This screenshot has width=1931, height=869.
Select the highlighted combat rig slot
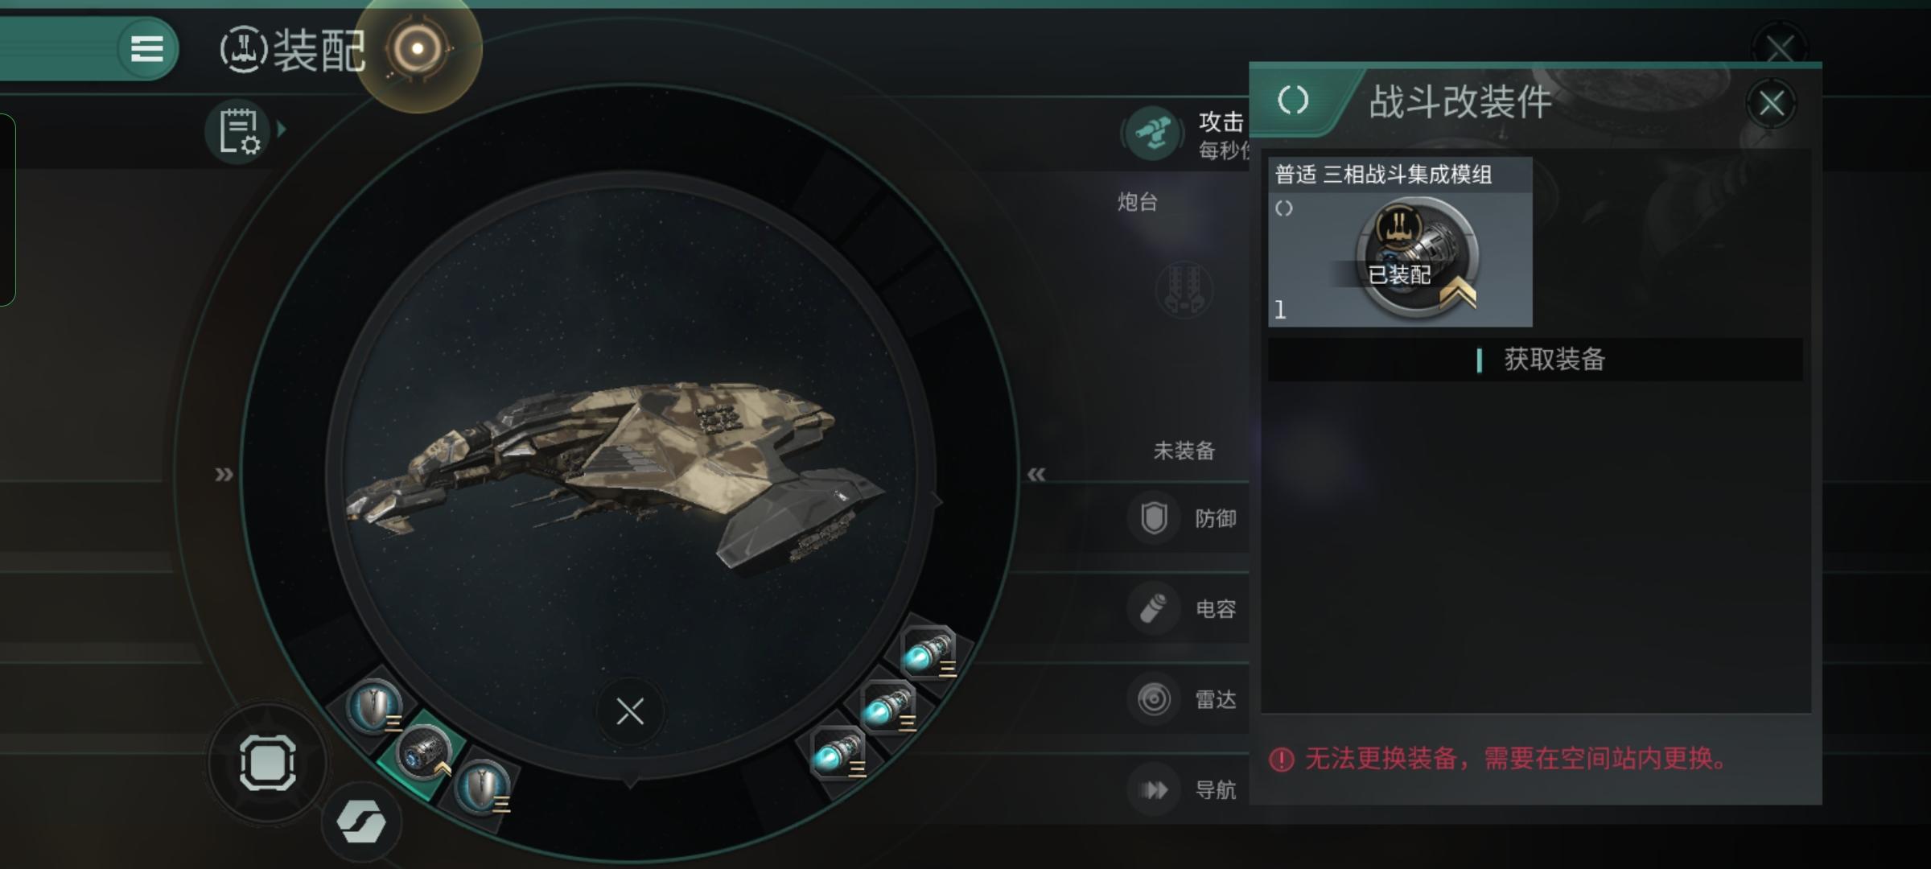(x=423, y=753)
